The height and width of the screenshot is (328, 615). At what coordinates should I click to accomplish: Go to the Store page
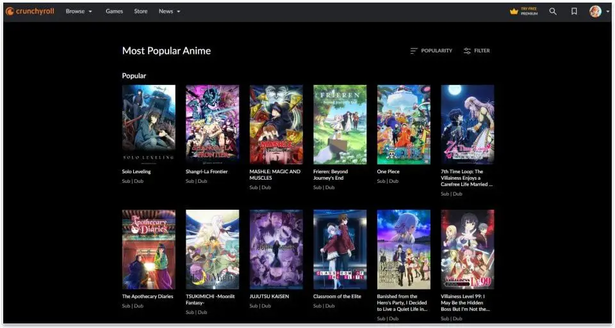[141, 12]
